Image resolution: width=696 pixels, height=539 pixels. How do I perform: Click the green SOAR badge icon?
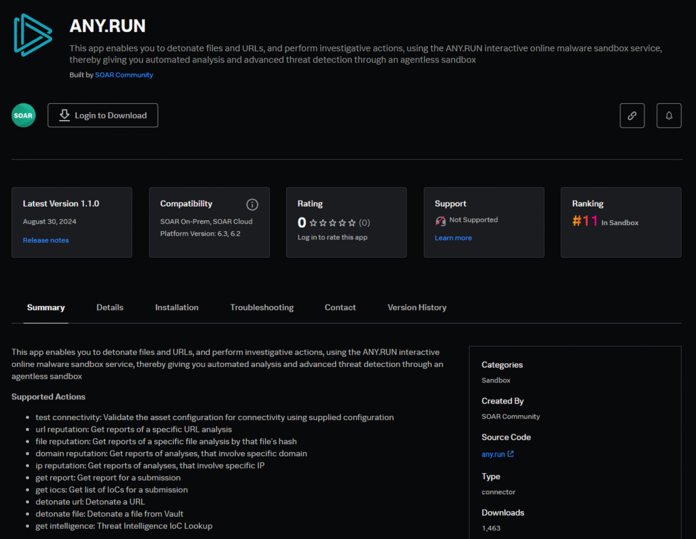tap(23, 116)
